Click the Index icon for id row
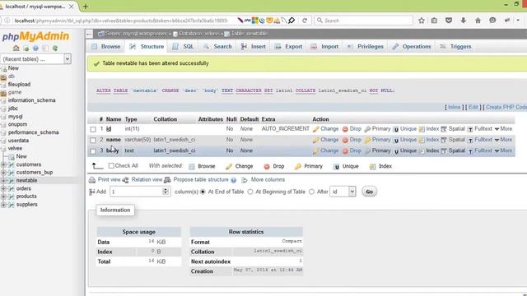This screenshot has width=527, height=296. (x=422, y=129)
